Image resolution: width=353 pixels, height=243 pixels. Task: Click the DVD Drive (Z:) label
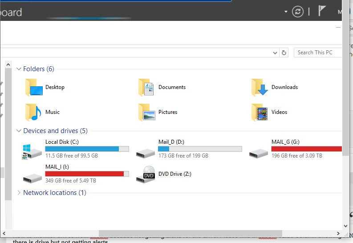(x=175, y=174)
